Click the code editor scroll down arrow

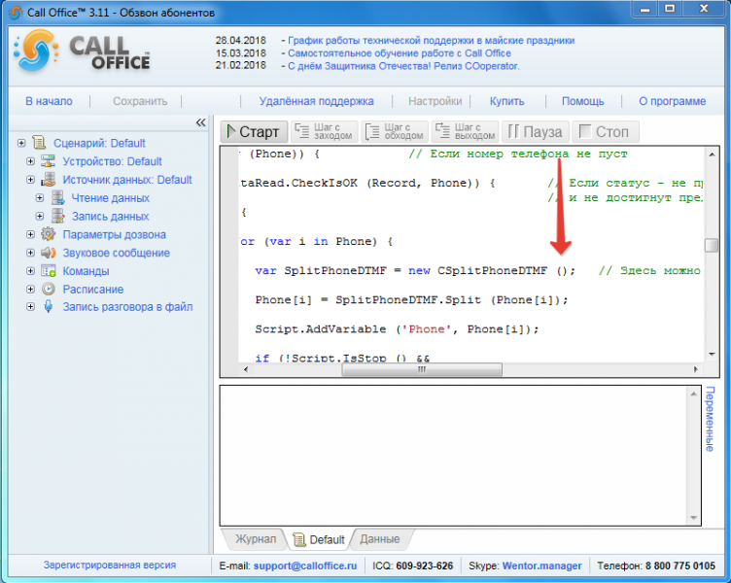(x=712, y=355)
